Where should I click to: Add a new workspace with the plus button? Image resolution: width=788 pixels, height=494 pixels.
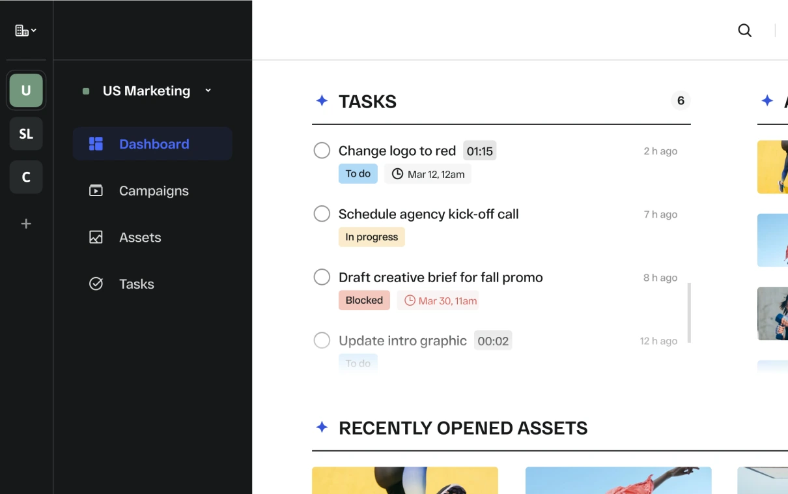point(25,224)
